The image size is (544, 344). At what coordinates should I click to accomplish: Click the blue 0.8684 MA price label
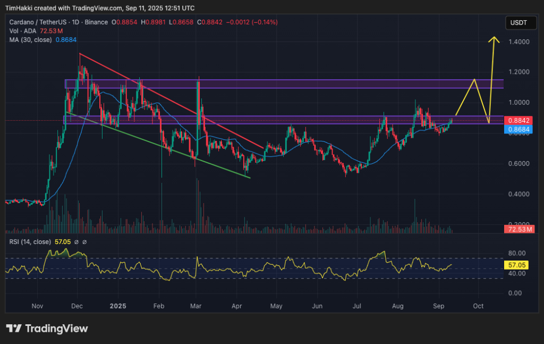click(518, 129)
